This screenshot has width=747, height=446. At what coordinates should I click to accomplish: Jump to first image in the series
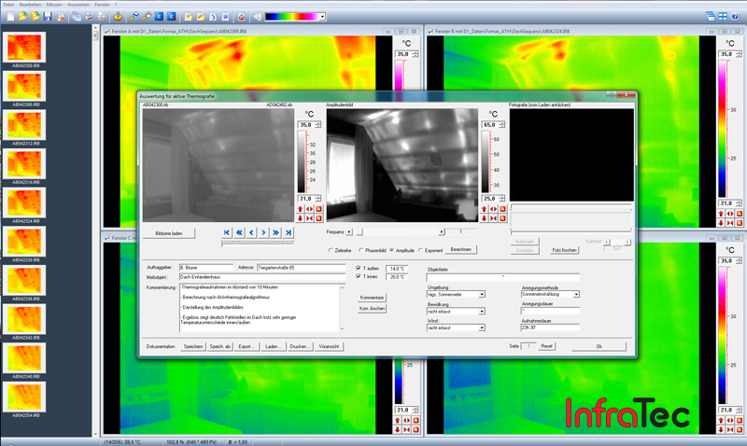click(x=227, y=231)
